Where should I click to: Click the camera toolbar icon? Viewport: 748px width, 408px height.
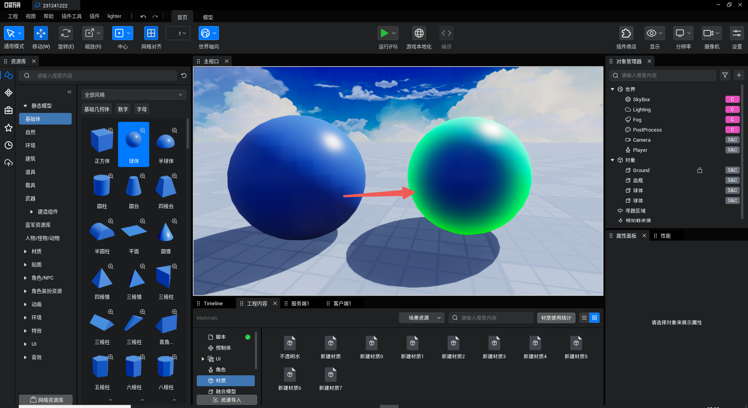(x=708, y=33)
